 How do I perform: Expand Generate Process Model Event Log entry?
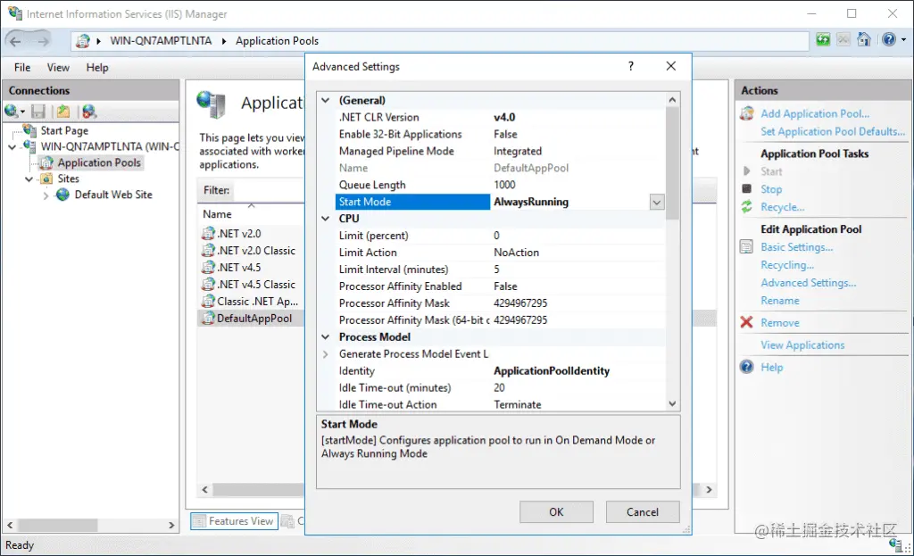(x=325, y=353)
